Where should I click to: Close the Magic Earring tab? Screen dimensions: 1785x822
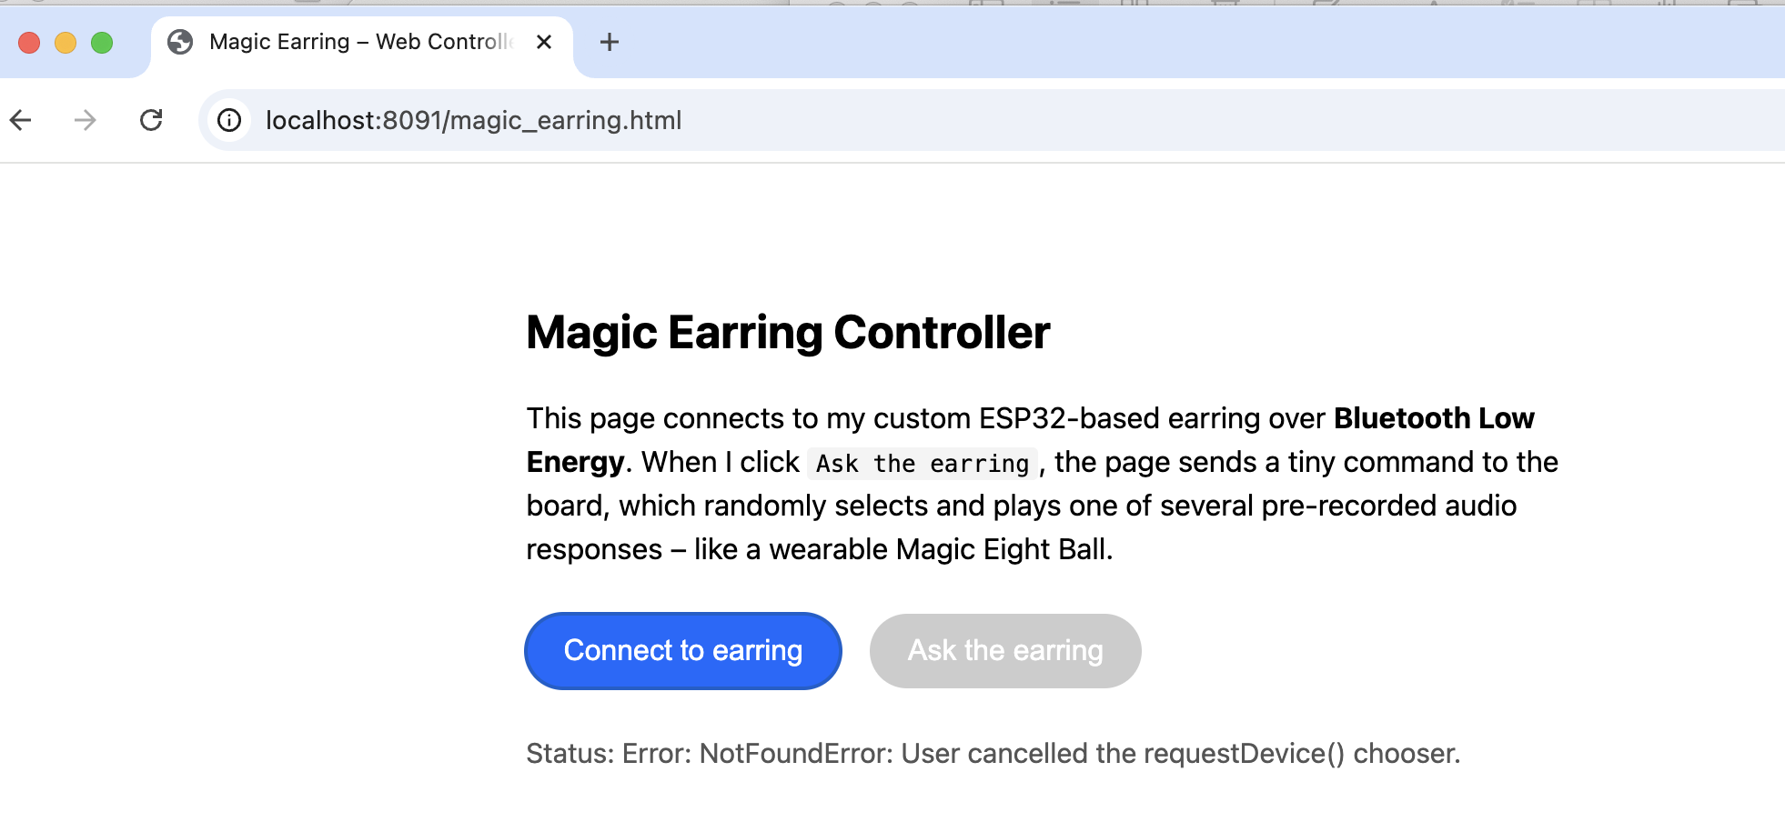click(x=544, y=42)
